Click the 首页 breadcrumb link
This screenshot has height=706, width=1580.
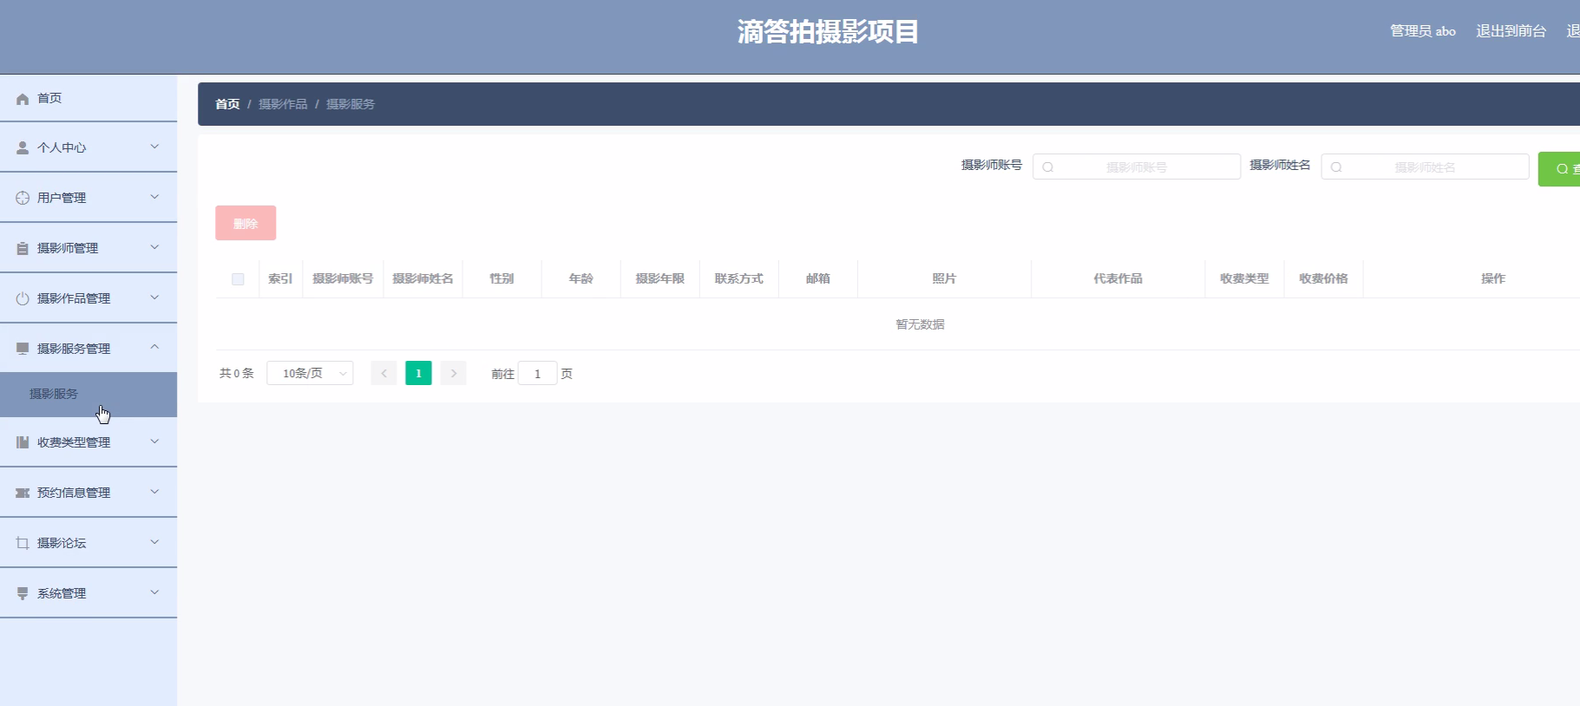pos(227,104)
